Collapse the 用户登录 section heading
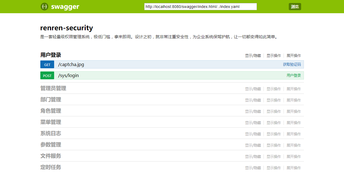Screen dimensions: 344x178 51,55
